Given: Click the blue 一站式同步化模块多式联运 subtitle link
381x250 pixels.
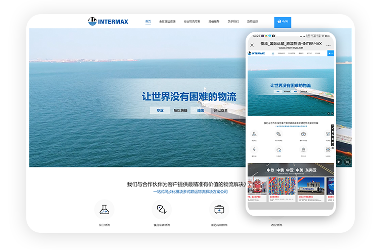Looking at the screenshot, I should (x=190, y=192).
